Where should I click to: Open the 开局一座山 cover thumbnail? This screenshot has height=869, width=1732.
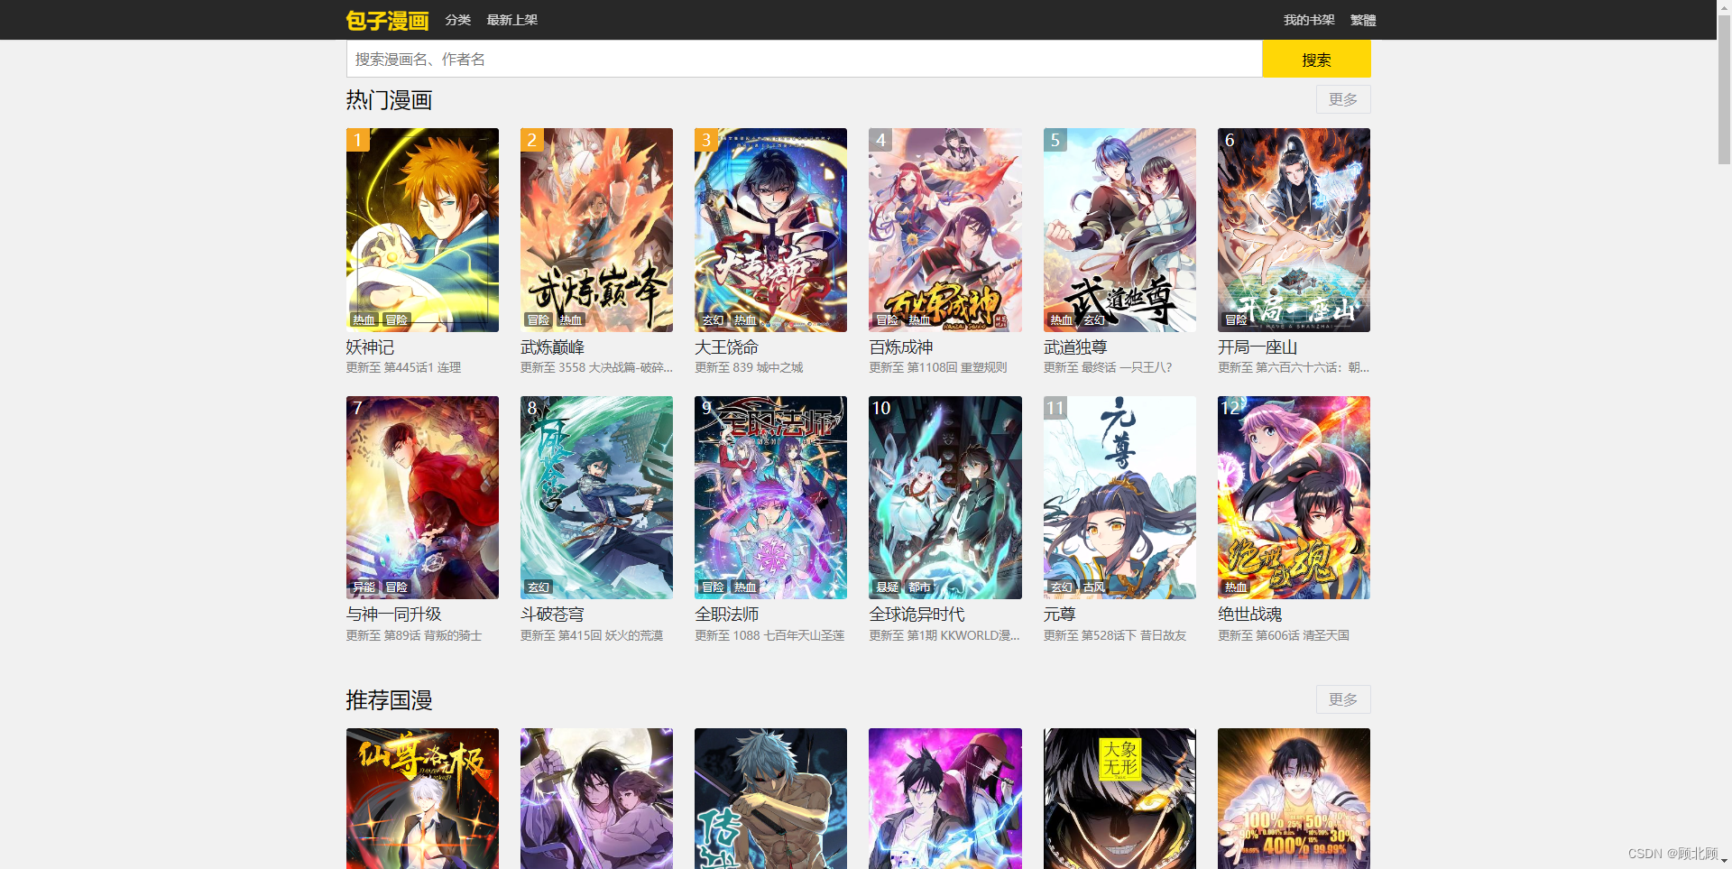point(1294,230)
